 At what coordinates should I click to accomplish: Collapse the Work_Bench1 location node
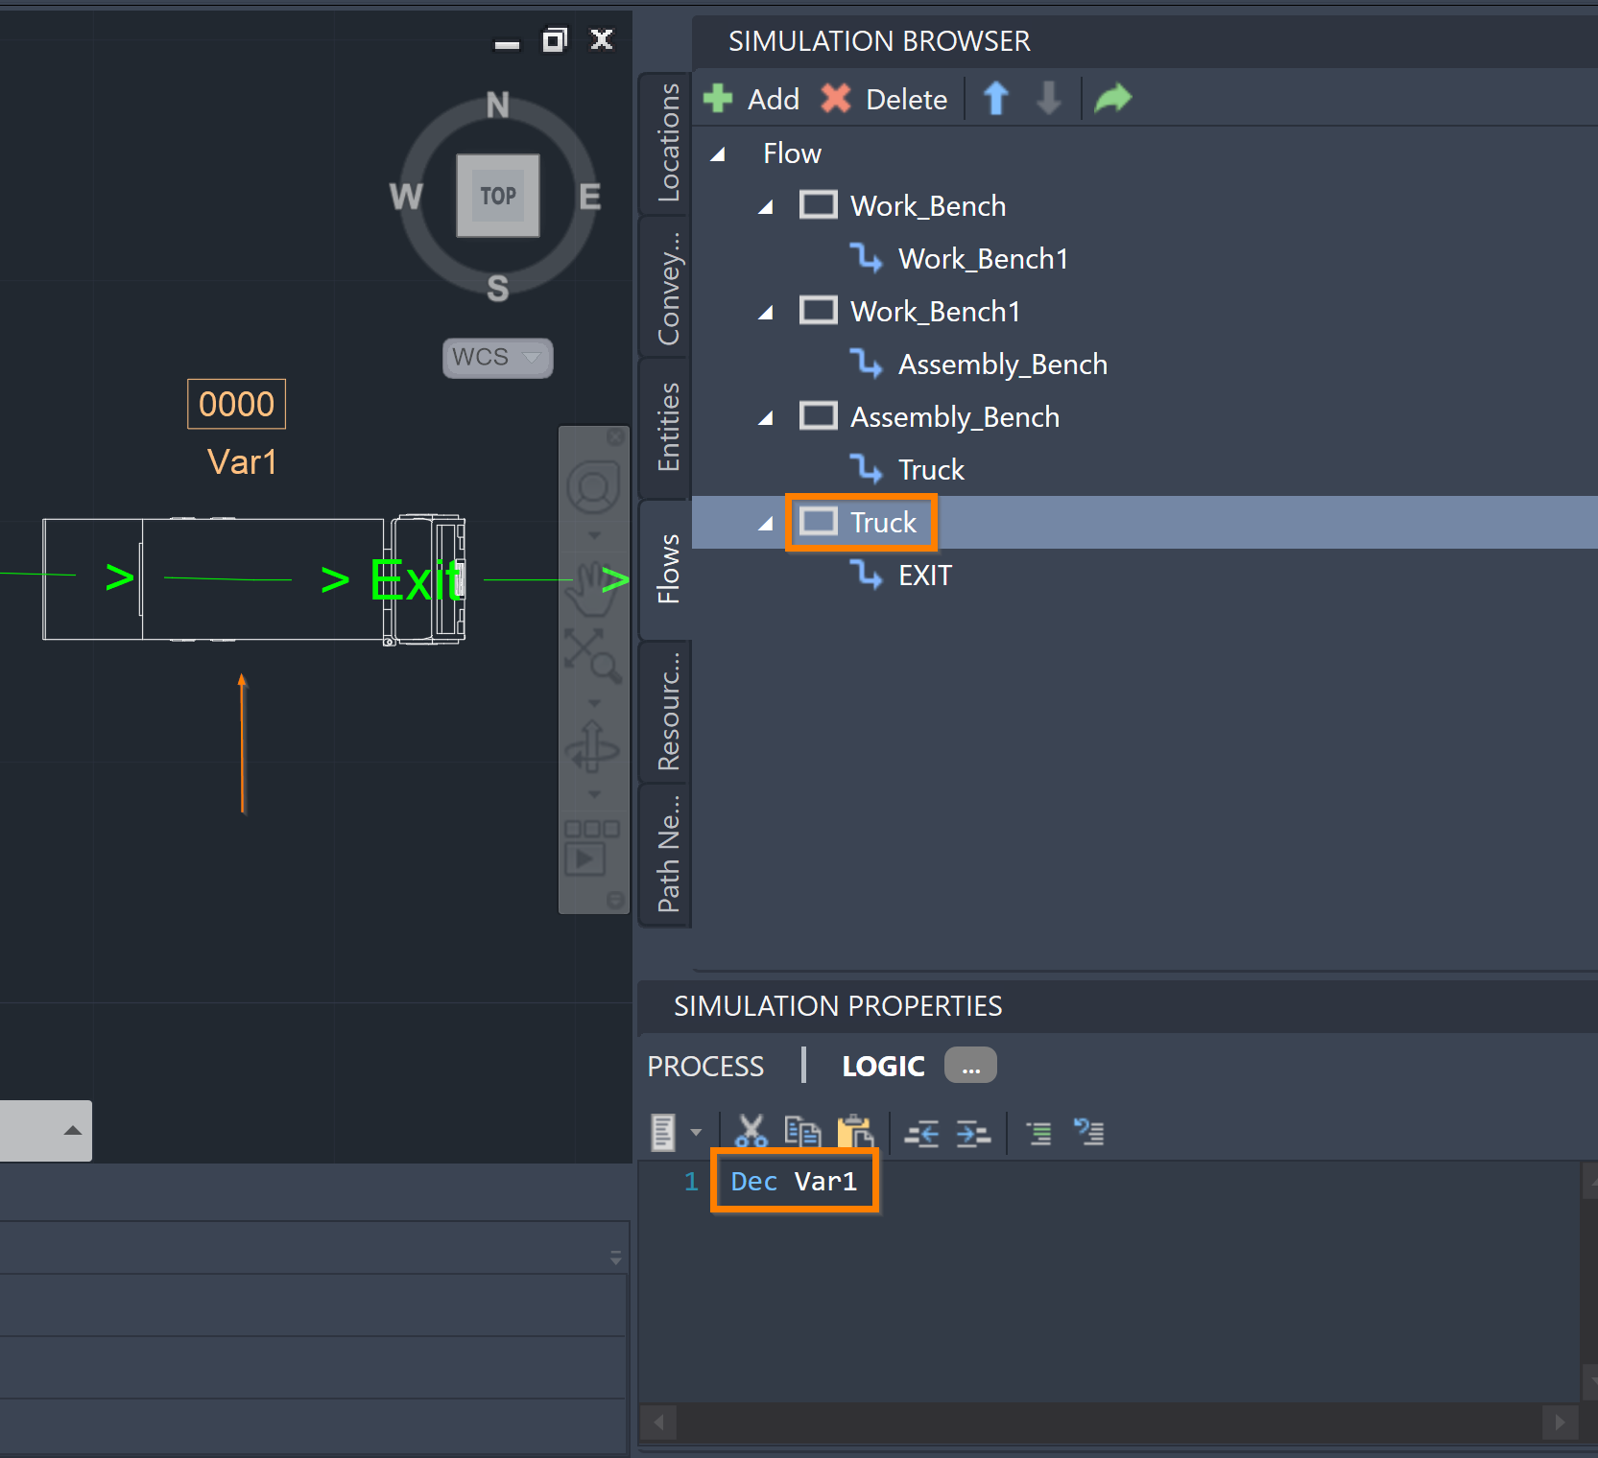click(766, 313)
